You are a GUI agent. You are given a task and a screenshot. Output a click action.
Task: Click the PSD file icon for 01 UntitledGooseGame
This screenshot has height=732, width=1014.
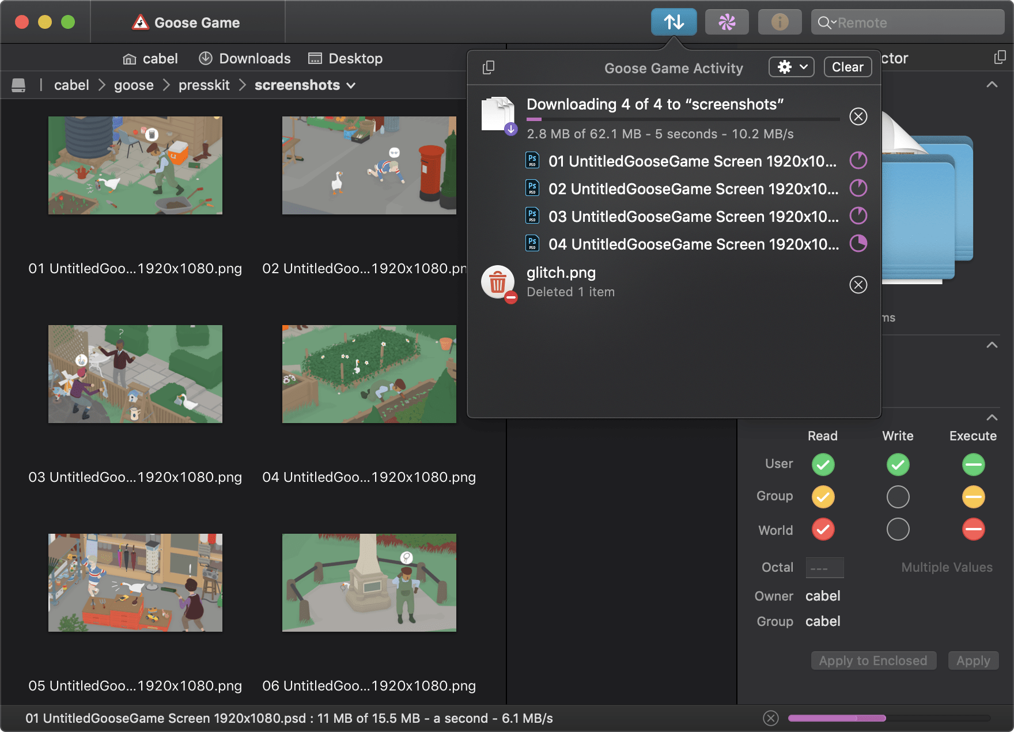pos(532,160)
